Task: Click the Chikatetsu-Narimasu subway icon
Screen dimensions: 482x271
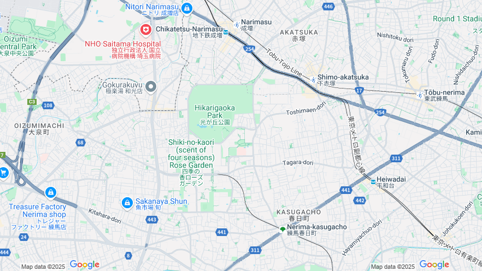Action: (226, 32)
